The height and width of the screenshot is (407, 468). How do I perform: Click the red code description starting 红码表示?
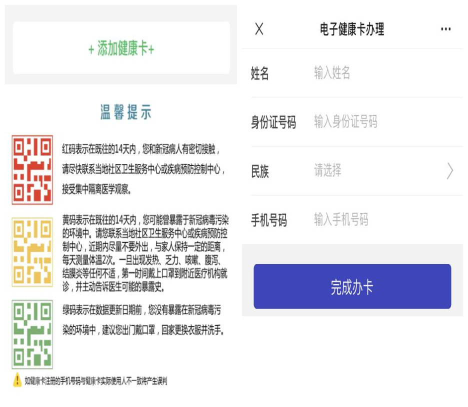(143, 169)
